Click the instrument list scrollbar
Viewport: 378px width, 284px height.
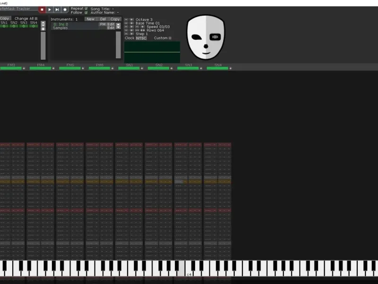pos(118,44)
